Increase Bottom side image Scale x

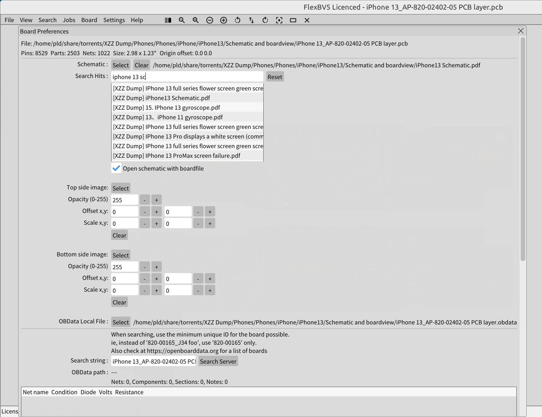point(156,290)
